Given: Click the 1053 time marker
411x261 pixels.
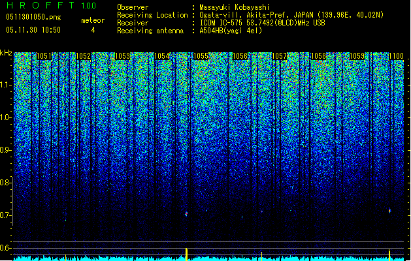Looking at the screenshot, I should tap(122, 56).
